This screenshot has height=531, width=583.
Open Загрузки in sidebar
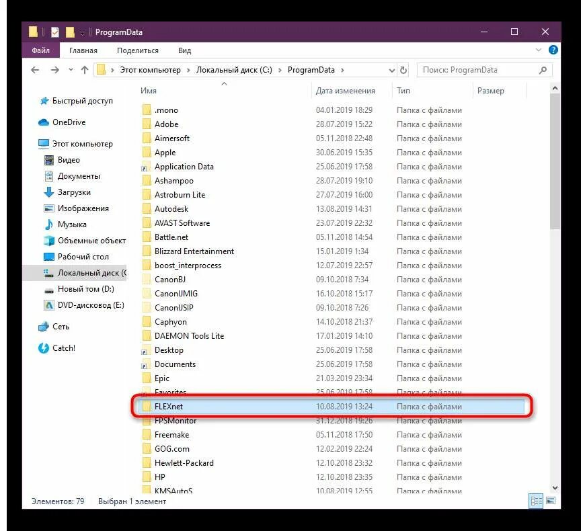coord(74,192)
